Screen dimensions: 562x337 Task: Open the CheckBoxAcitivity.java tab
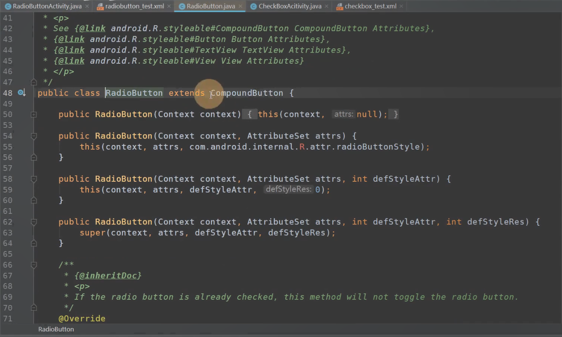[x=290, y=6]
